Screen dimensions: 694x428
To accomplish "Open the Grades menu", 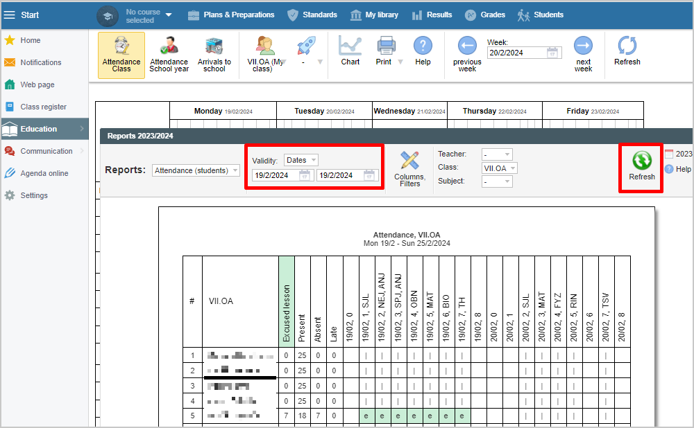I will 485,15.
